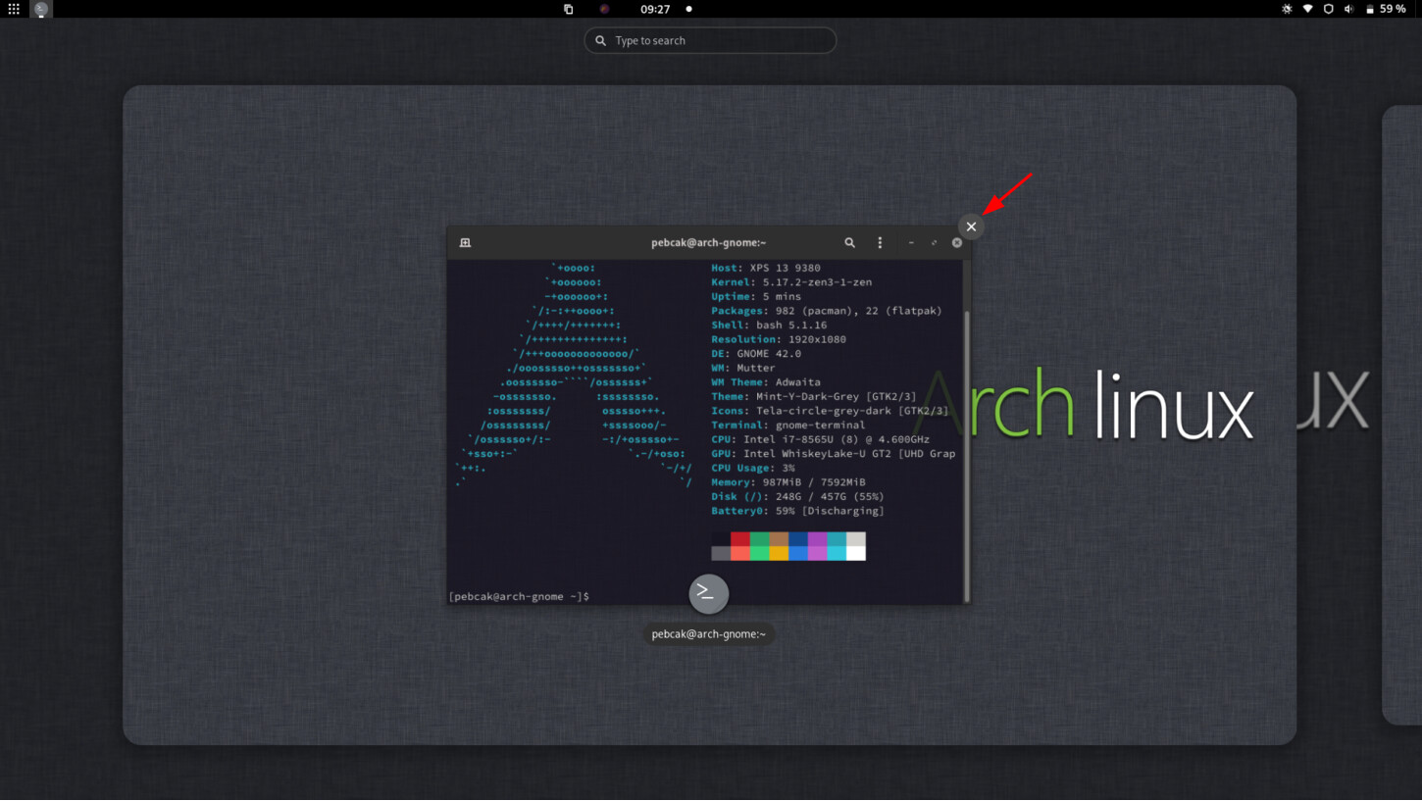
Task: Click the Battery0: 59% [Discharging] line
Action: pyautogui.click(x=798, y=512)
